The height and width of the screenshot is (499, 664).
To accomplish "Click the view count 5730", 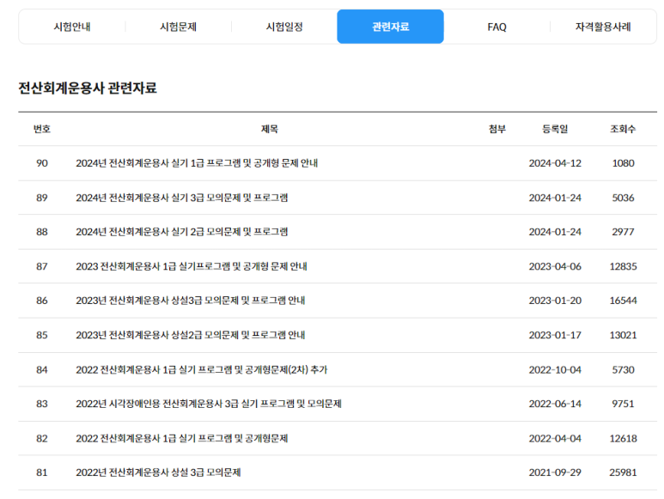I will click(x=623, y=370).
